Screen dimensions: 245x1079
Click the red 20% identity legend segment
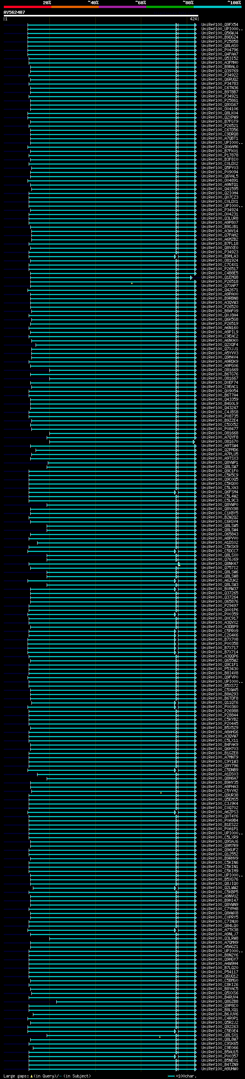[27, 7]
